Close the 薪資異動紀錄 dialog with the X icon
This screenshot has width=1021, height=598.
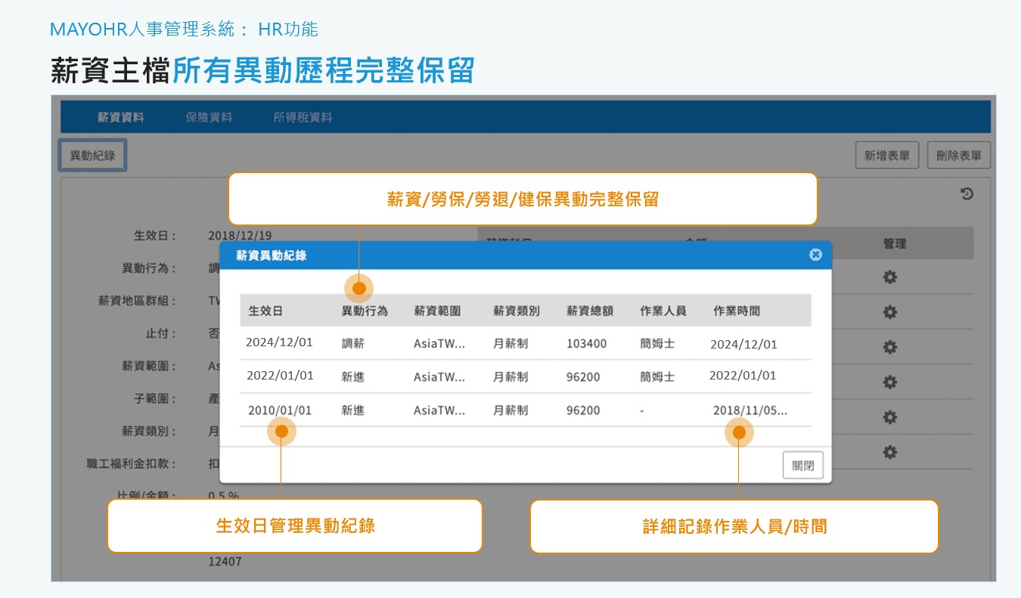[x=815, y=255]
